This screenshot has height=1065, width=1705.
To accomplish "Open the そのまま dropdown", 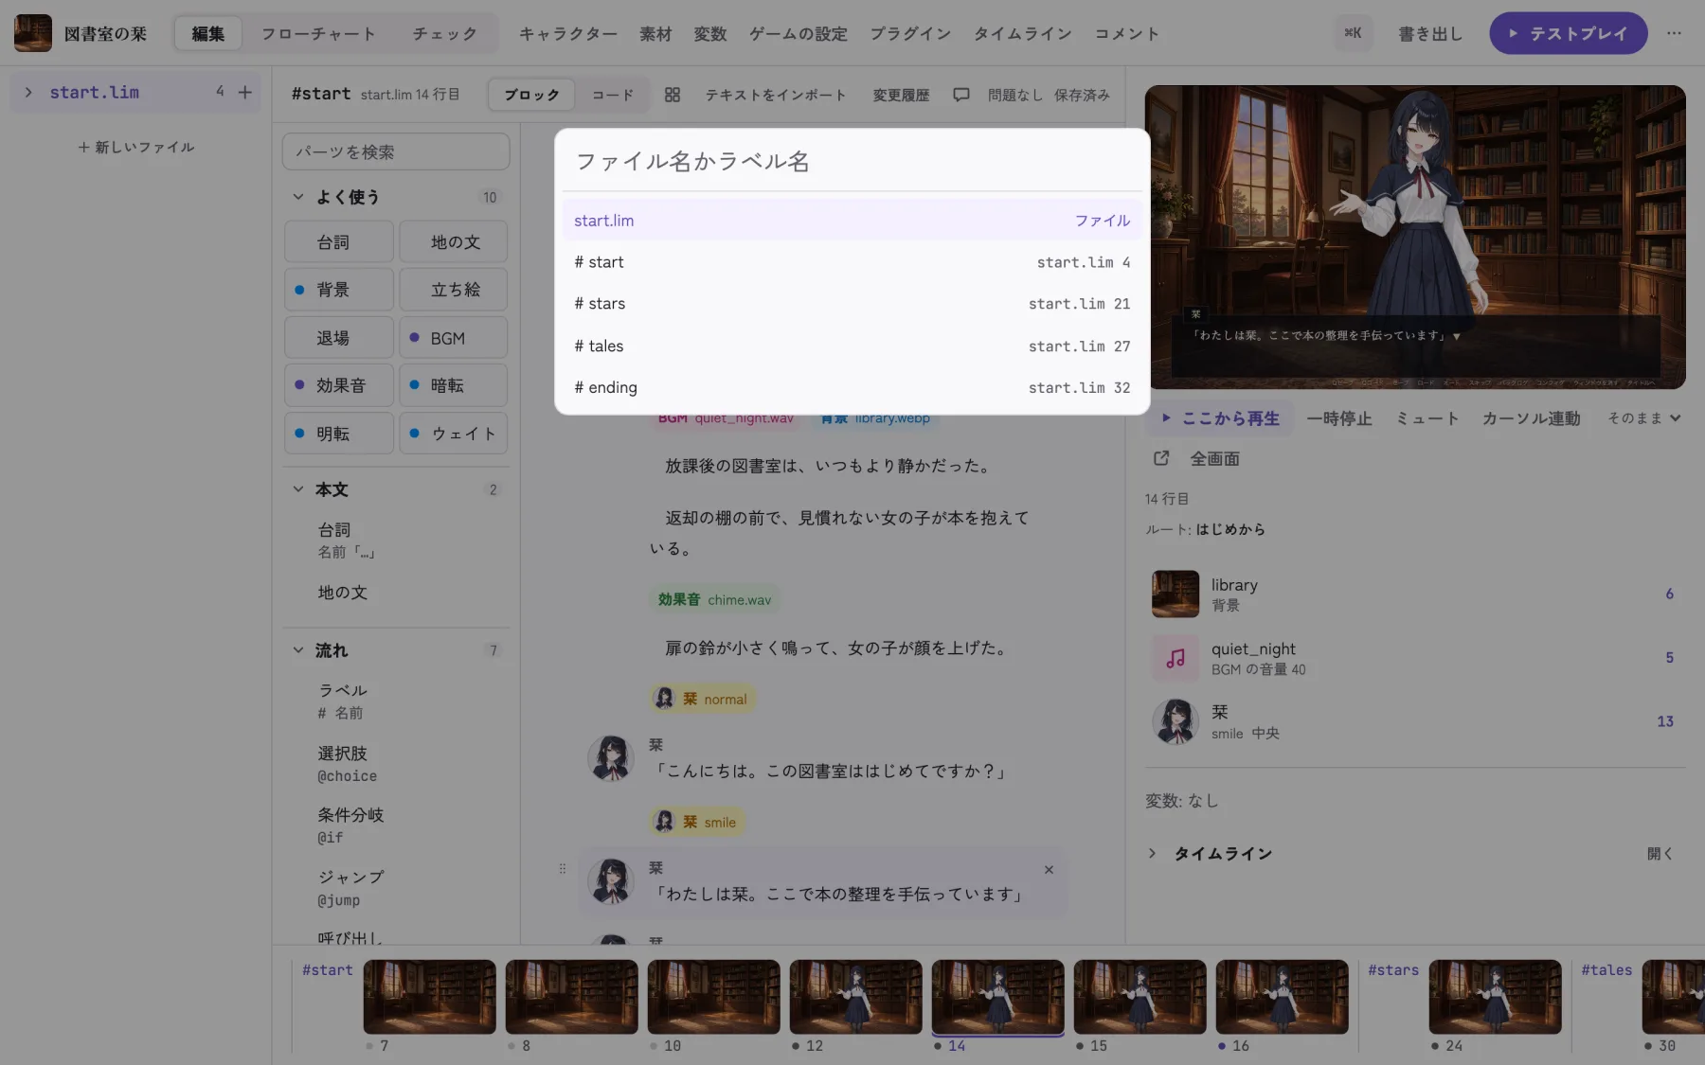I will [x=1643, y=418].
